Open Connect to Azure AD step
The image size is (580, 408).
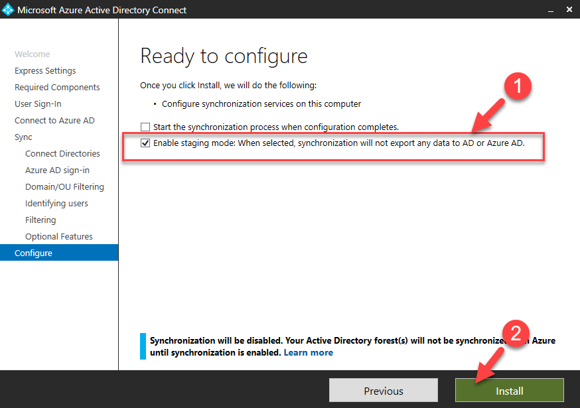[x=54, y=121]
